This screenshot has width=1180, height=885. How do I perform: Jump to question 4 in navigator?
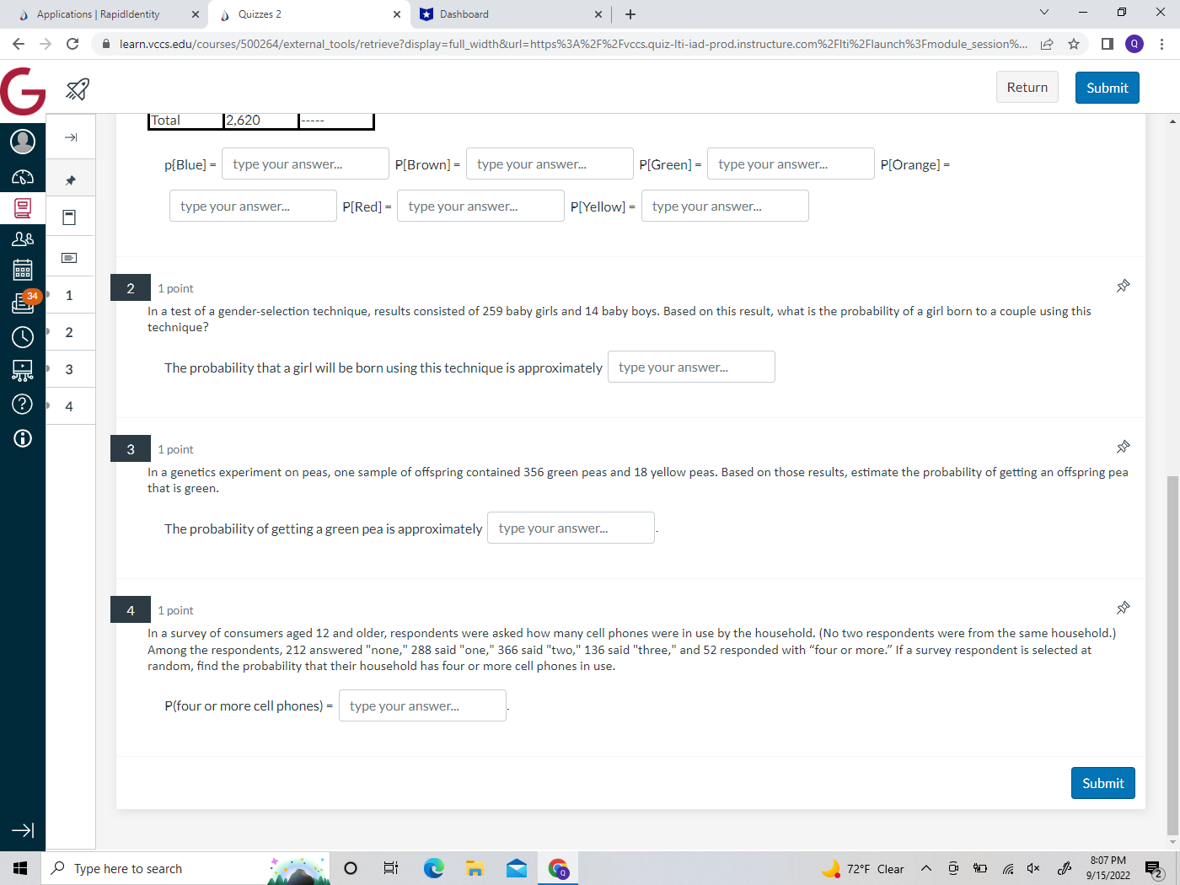[x=70, y=406]
